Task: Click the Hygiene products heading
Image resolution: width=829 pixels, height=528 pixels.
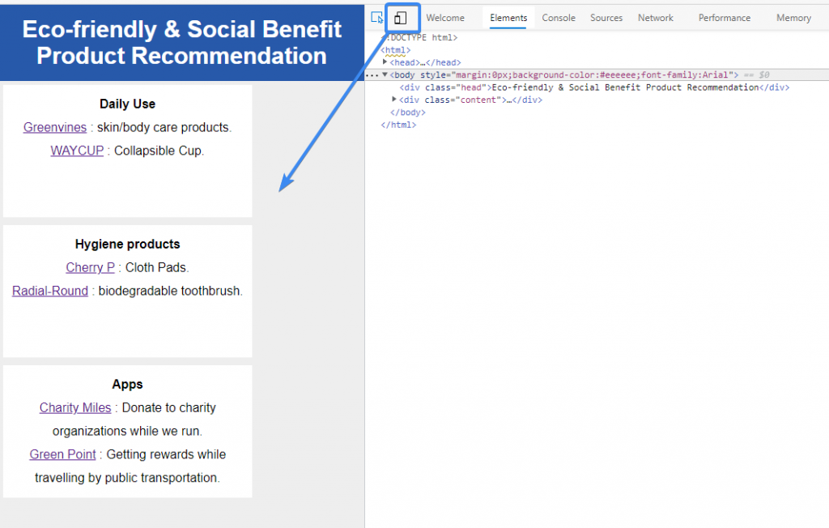Action: 127,244
